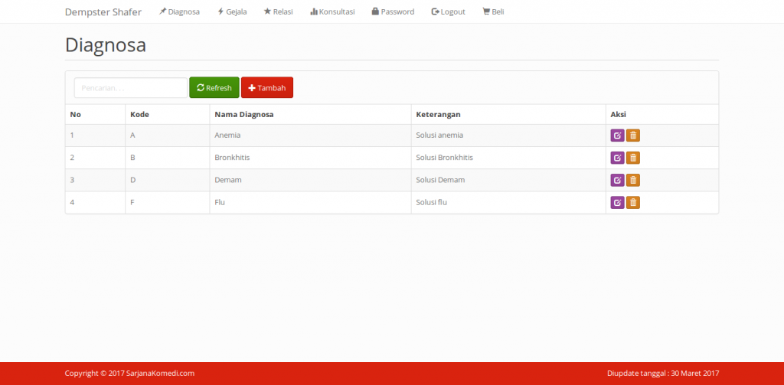
Task: Remove the Demam row with trash icon
Action: [633, 180]
